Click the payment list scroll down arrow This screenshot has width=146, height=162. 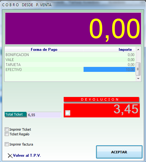pos(138,78)
